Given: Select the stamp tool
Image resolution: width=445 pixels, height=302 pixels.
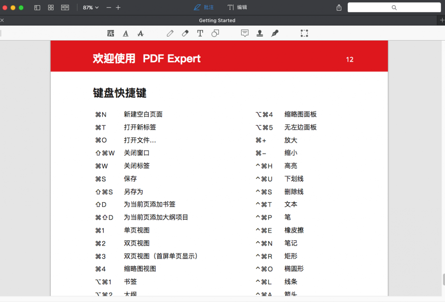Looking at the screenshot, I should [260, 33].
